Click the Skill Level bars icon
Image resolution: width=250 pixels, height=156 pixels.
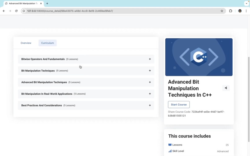[x=170, y=151]
